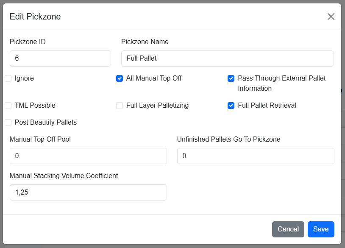This screenshot has width=345, height=248.
Task: Click the Pickzone Name input field
Action: [228, 59]
